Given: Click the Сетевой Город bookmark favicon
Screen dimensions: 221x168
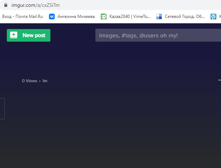Looking at the screenshot, I should 159,16.
